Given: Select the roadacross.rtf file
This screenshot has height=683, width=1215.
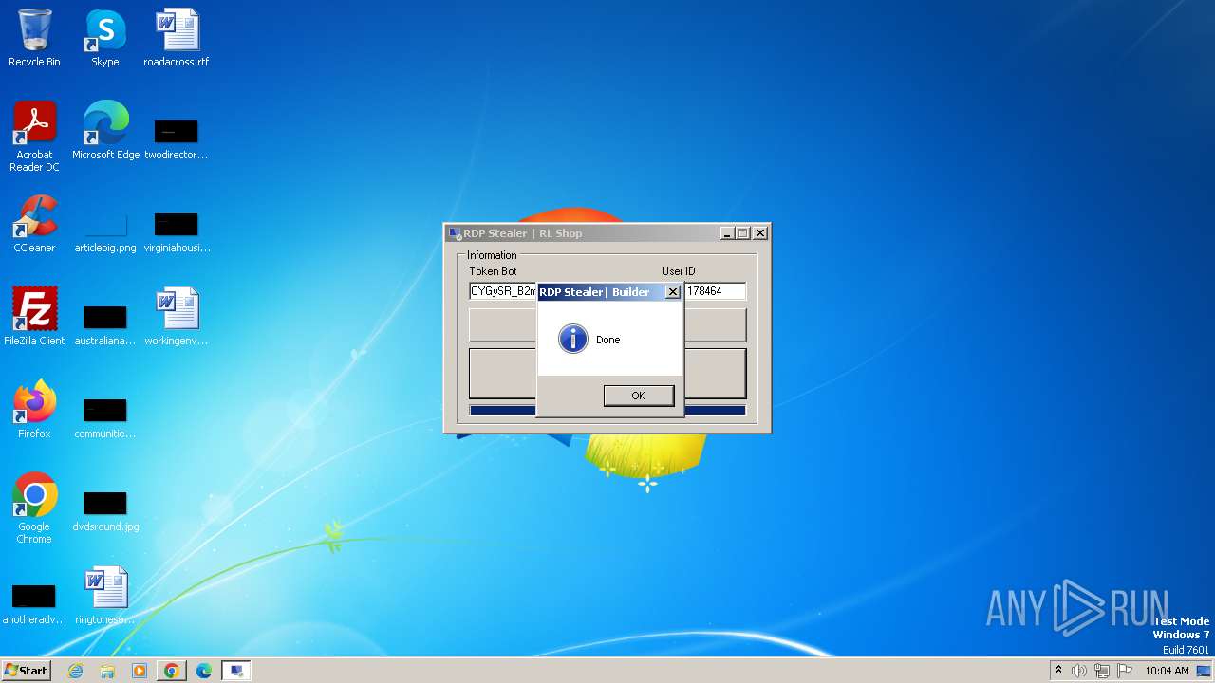Looking at the screenshot, I should pyautogui.click(x=177, y=39).
